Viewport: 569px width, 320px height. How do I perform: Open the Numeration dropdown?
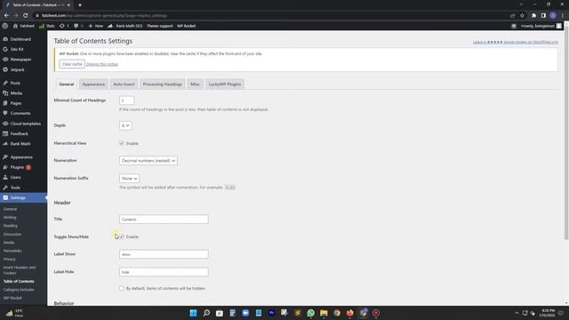[x=148, y=160]
